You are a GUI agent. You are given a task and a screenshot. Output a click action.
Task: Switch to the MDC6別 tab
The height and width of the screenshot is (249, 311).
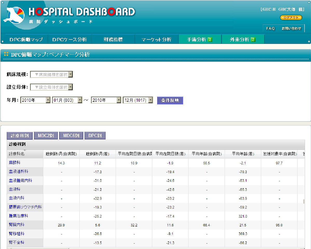pos(71,136)
